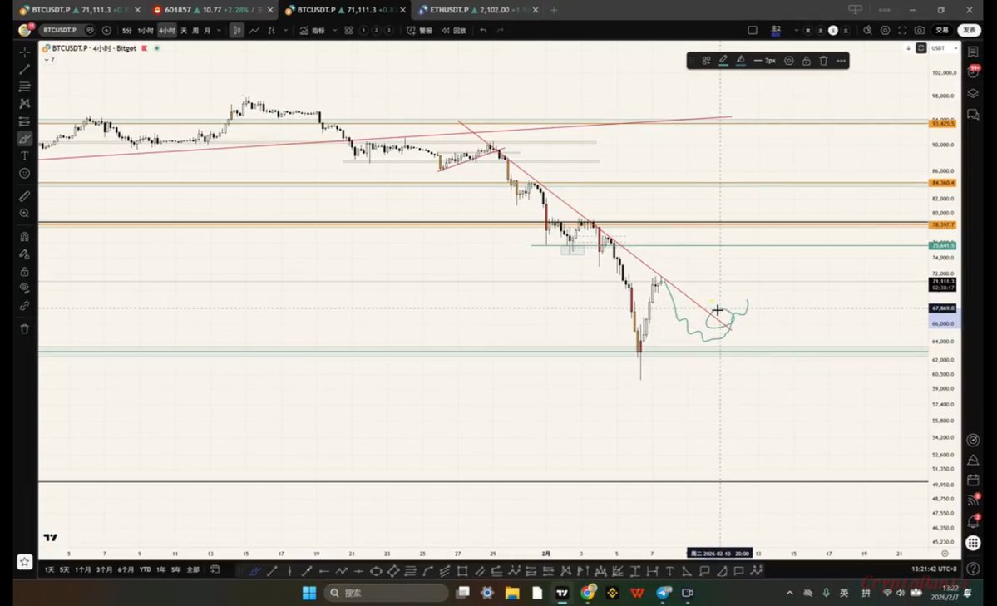The height and width of the screenshot is (606, 997).
Task: Click the trash icon in left sidebar
Action: tap(25, 328)
